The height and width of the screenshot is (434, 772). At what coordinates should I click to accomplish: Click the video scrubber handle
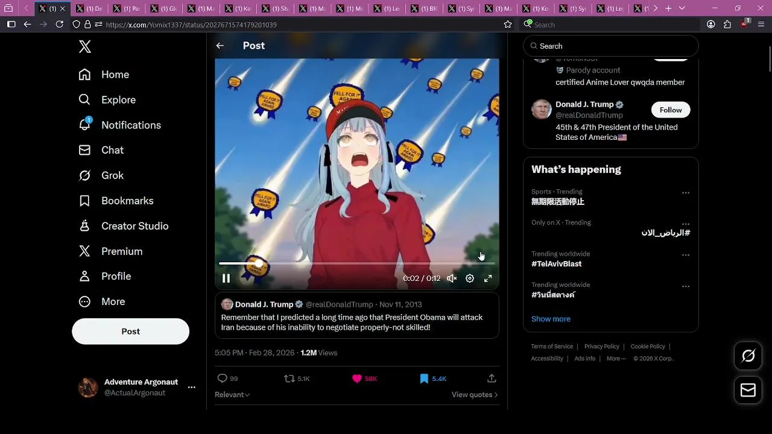pos(259,263)
